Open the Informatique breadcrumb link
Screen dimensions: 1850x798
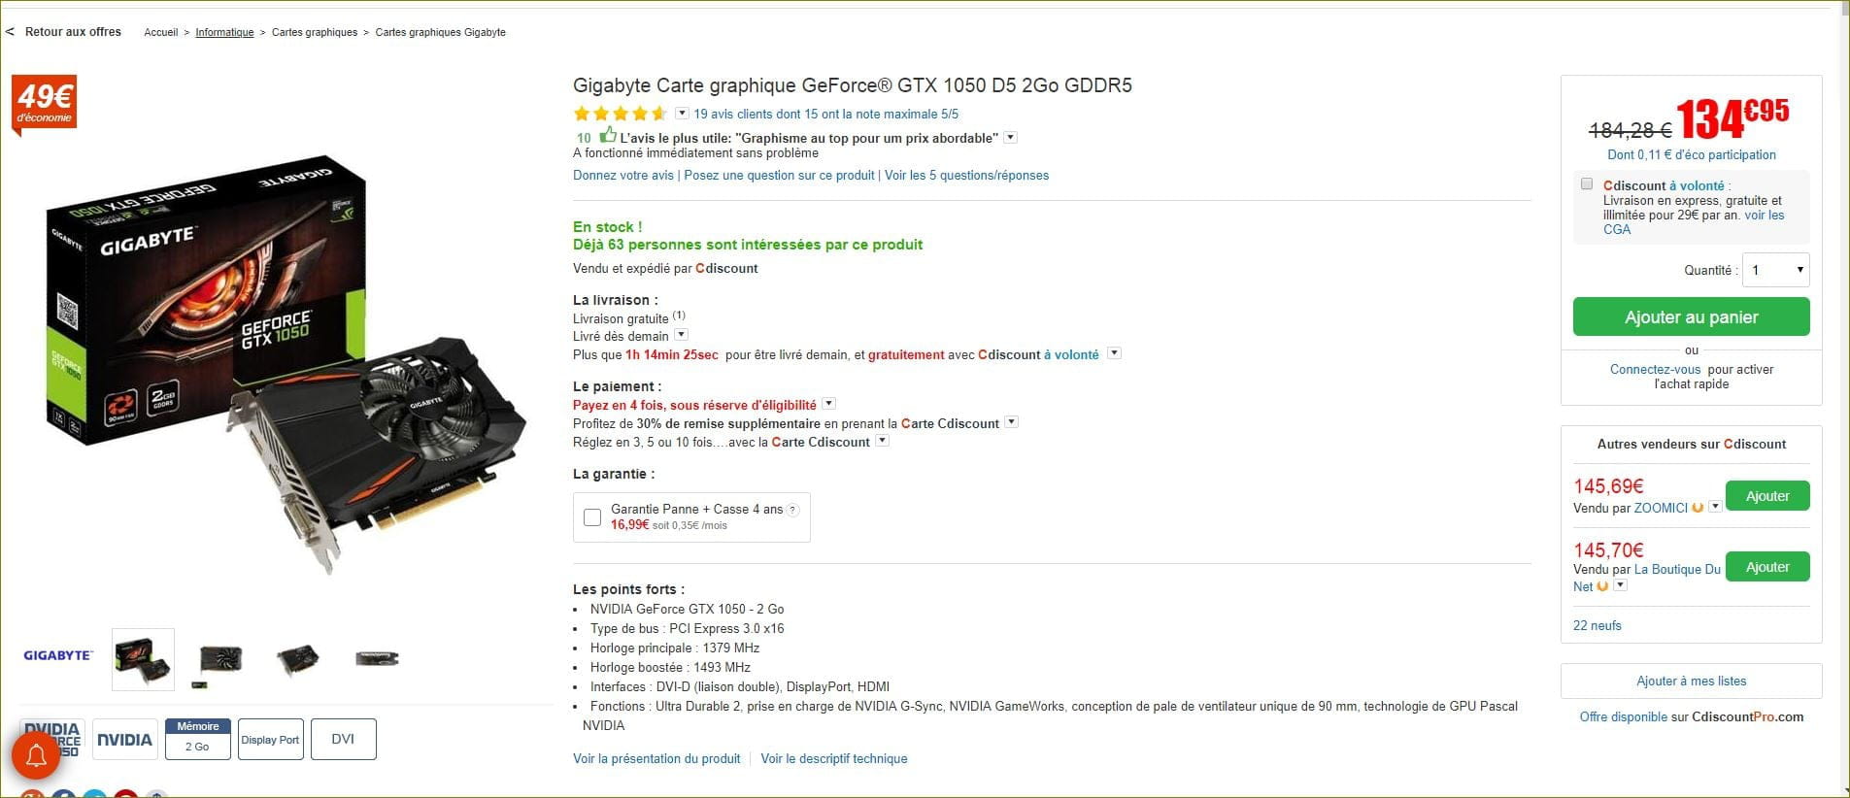pos(224,32)
